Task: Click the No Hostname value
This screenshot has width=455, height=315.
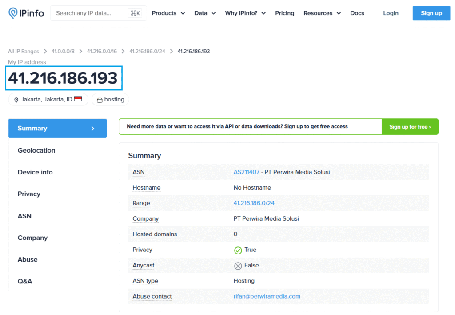Action: [252, 188]
